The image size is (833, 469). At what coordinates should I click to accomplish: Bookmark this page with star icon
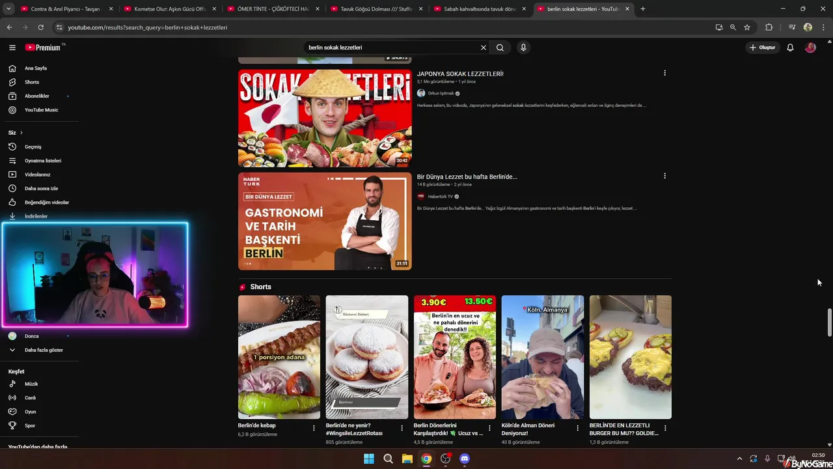point(747,27)
